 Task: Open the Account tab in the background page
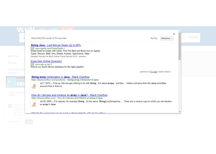53,29
